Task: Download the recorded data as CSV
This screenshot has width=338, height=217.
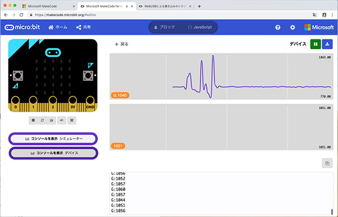Action: pos(327,44)
